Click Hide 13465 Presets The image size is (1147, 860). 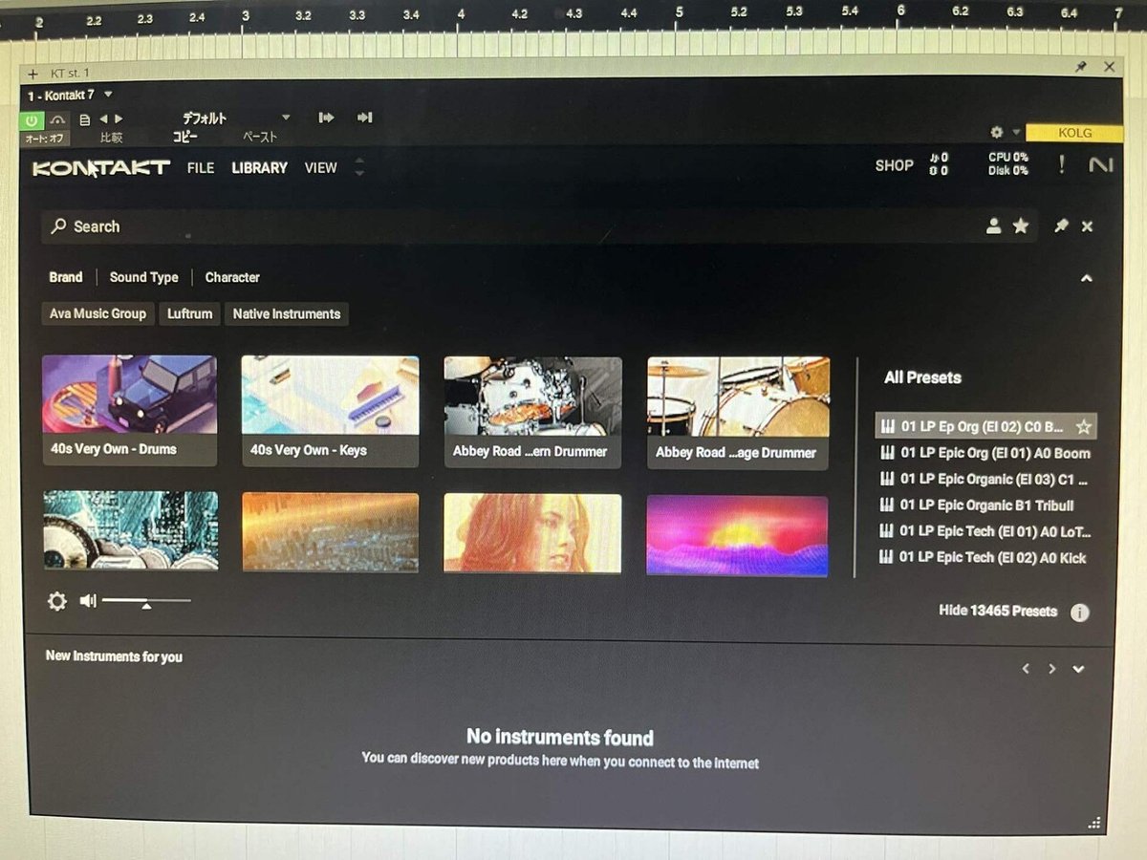pyautogui.click(x=998, y=611)
